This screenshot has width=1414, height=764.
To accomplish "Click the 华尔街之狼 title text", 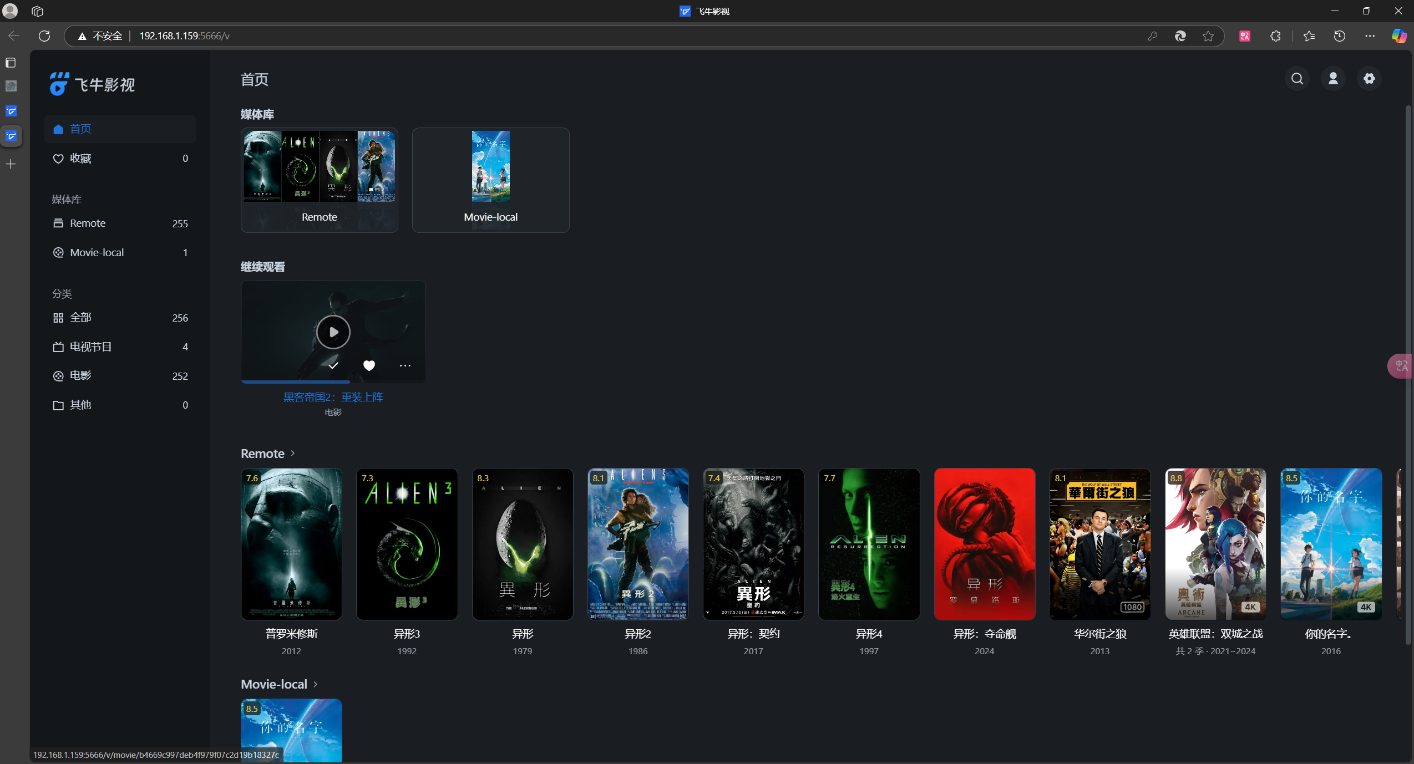I will 1100,634.
